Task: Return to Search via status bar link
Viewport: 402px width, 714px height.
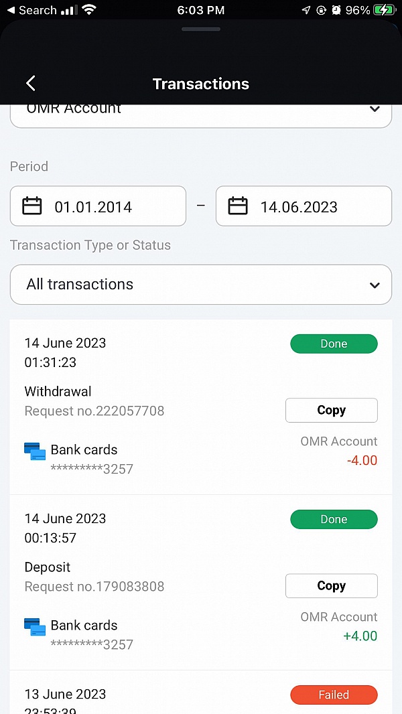Action: (31, 10)
